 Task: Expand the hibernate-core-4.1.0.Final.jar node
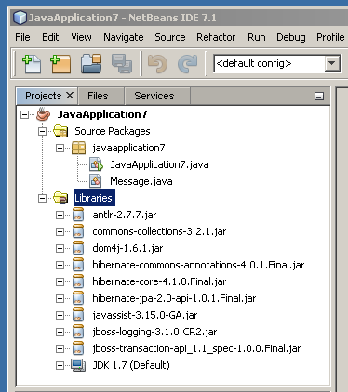tap(60, 282)
